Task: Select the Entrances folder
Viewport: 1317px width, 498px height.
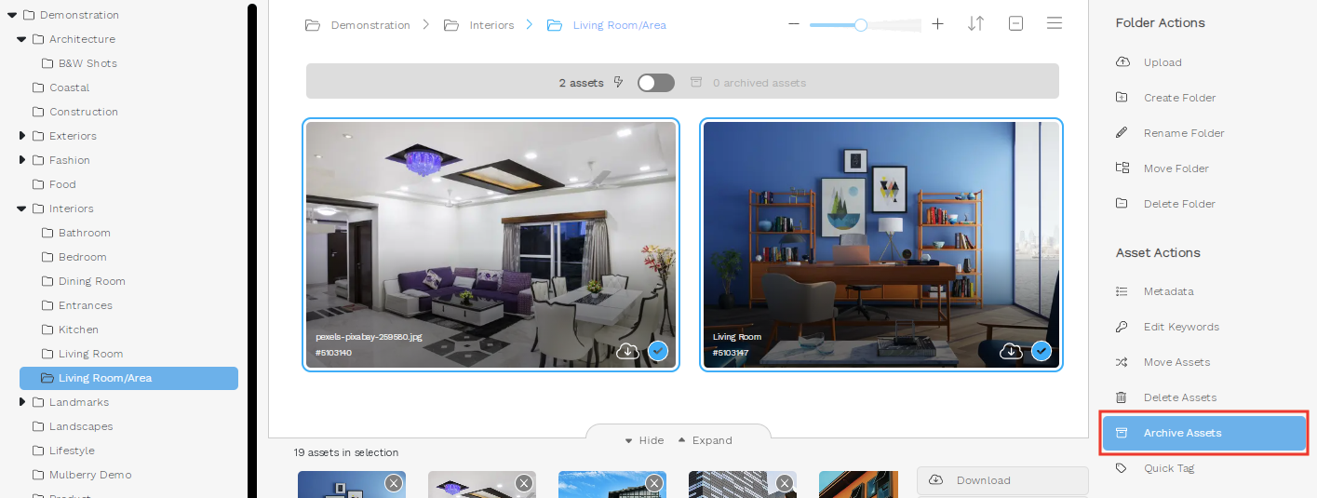Action: (86, 305)
